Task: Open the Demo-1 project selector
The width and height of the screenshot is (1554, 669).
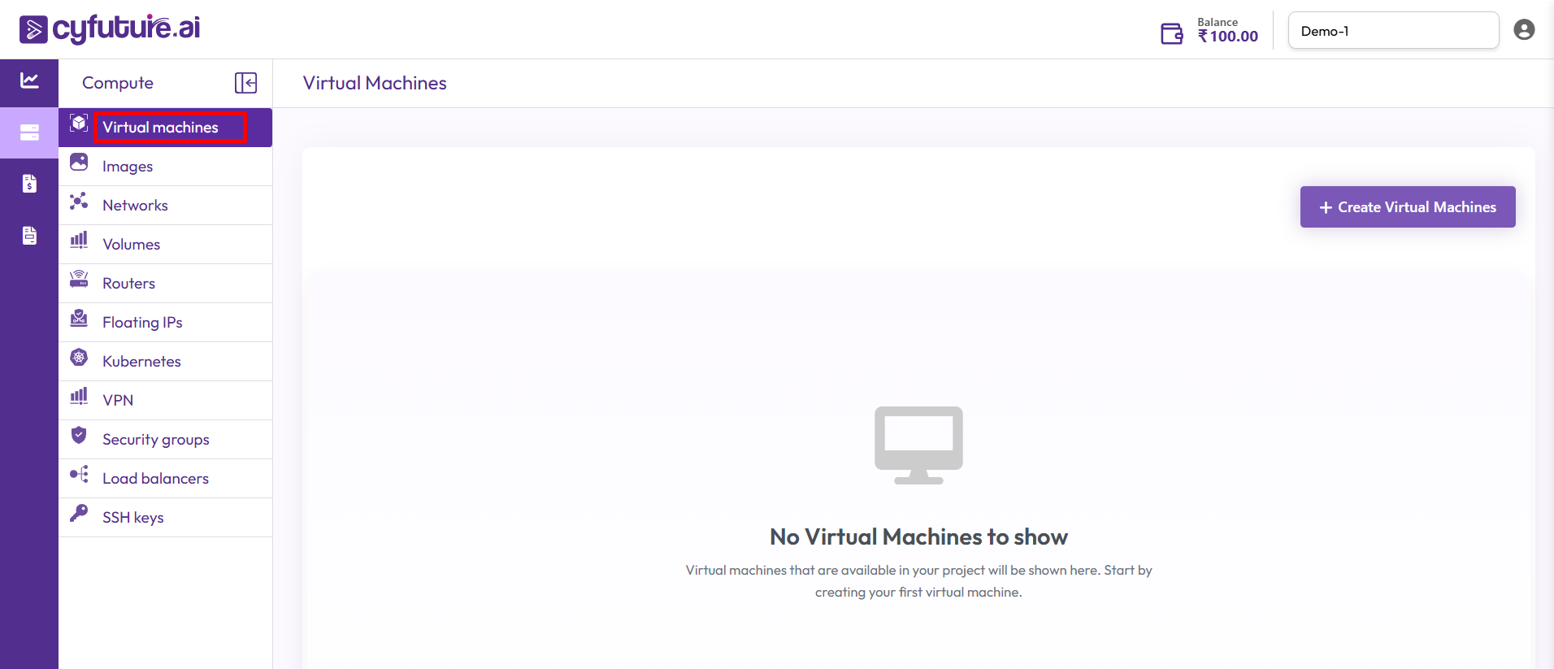Action: pyautogui.click(x=1393, y=31)
